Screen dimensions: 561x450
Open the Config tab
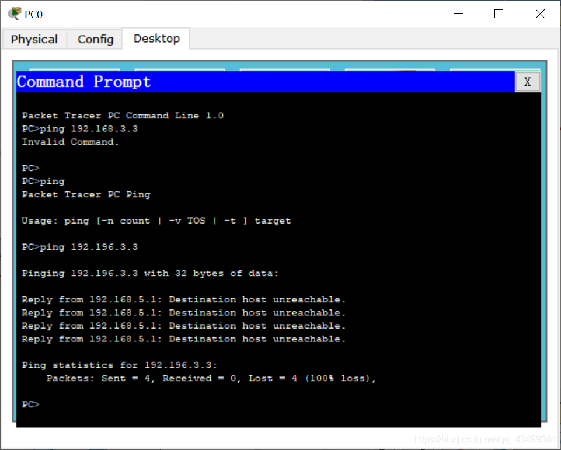[x=95, y=39]
